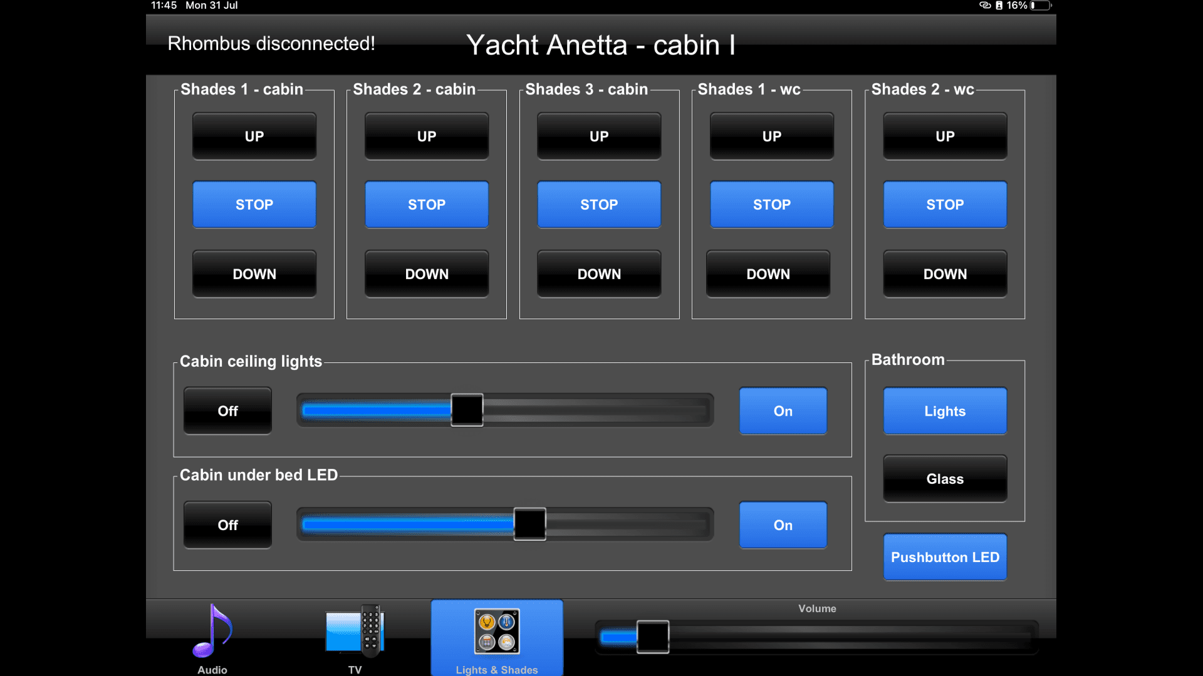1203x676 pixels.
Task: Toggle Bathroom Glass button
Action: [x=945, y=479]
